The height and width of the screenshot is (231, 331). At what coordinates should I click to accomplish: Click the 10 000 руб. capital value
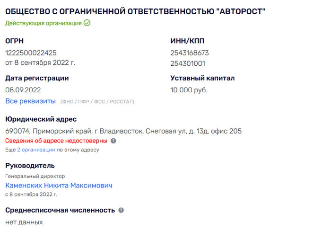(189, 90)
